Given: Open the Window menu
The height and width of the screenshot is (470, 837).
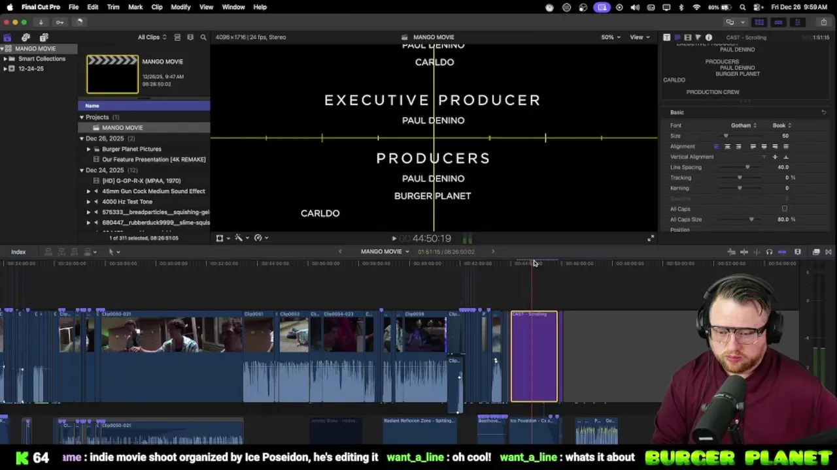Looking at the screenshot, I should (233, 7).
